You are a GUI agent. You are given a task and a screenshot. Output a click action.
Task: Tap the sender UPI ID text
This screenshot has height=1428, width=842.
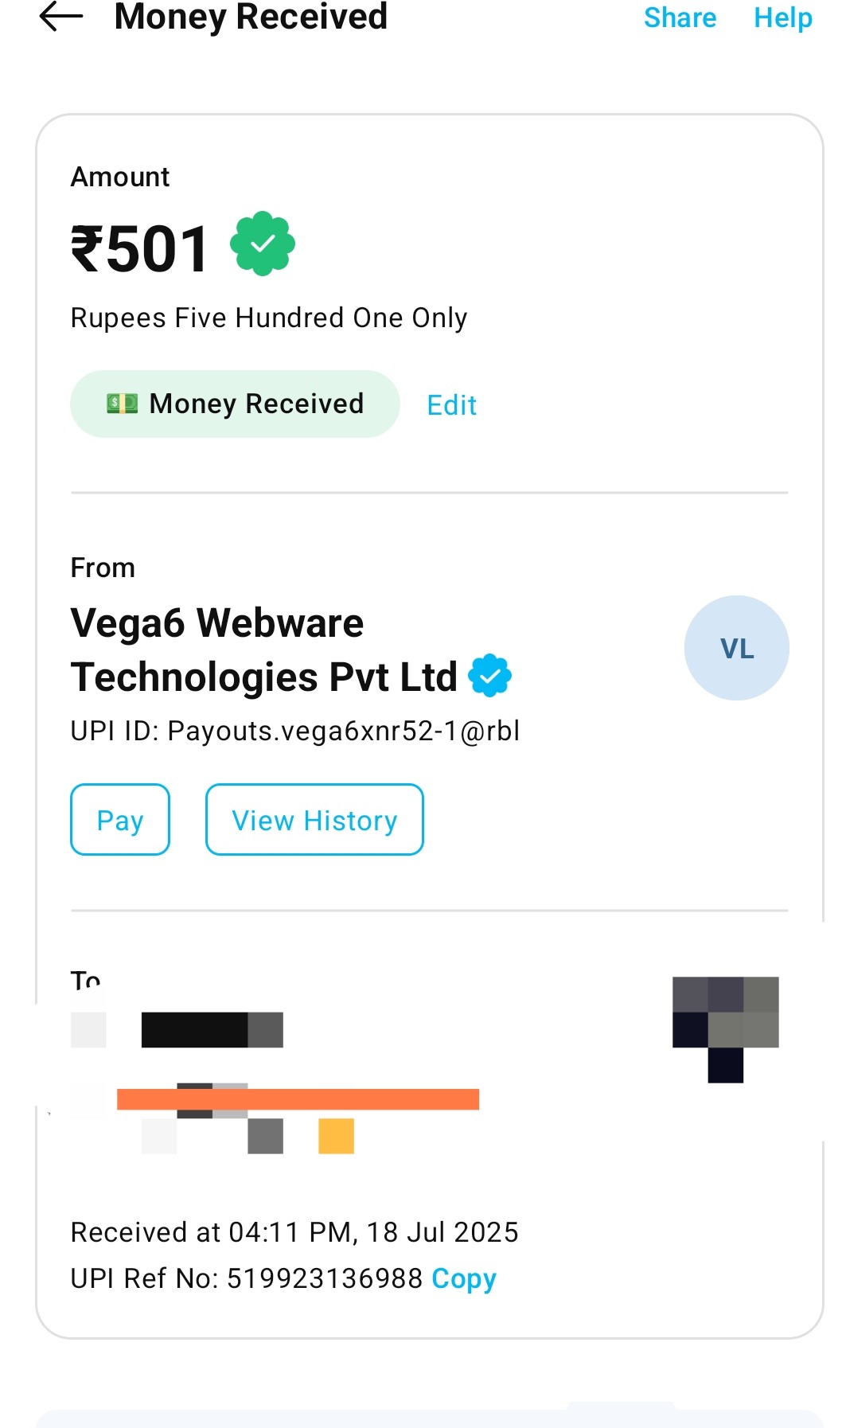[x=295, y=731]
